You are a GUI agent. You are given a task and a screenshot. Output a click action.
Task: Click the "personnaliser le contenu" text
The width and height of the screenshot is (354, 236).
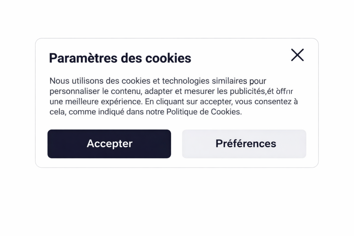click(95, 91)
